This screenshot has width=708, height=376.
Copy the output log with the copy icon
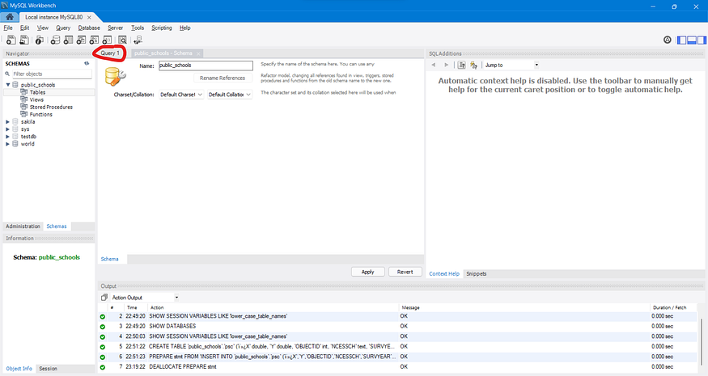[104, 298]
